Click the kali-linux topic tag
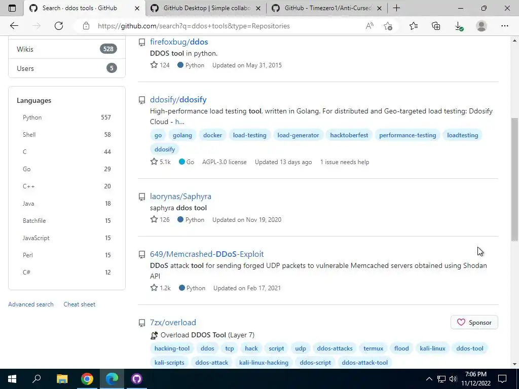519x389 pixels. [432, 348]
